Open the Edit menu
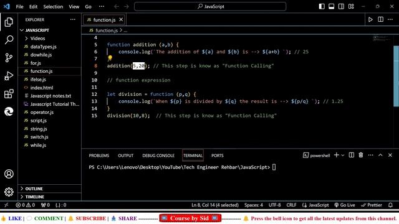This screenshot has width=399, height=224. tap(33, 7)
